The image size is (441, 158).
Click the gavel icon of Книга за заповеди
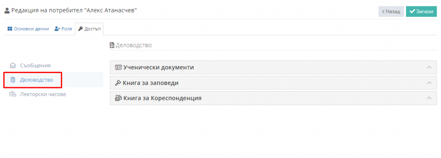[118, 83]
